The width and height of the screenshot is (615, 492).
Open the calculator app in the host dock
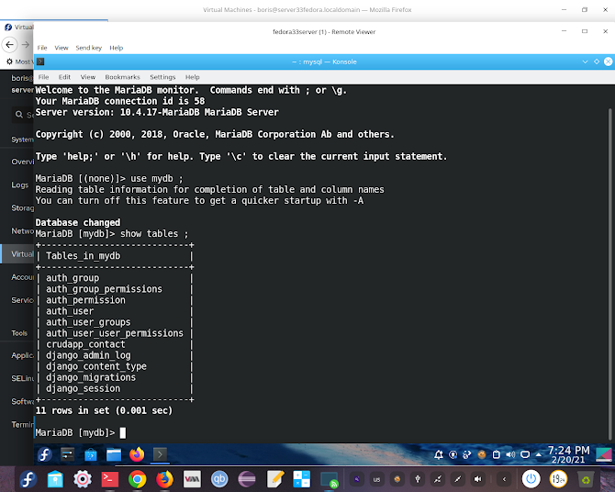click(x=302, y=479)
